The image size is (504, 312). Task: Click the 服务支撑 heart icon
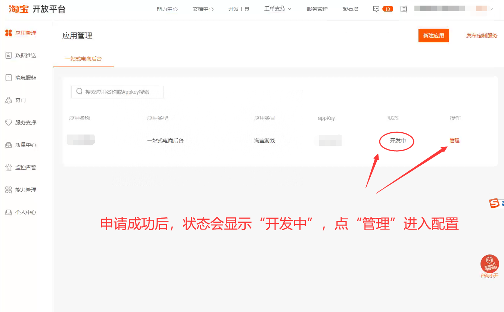click(9, 123)
